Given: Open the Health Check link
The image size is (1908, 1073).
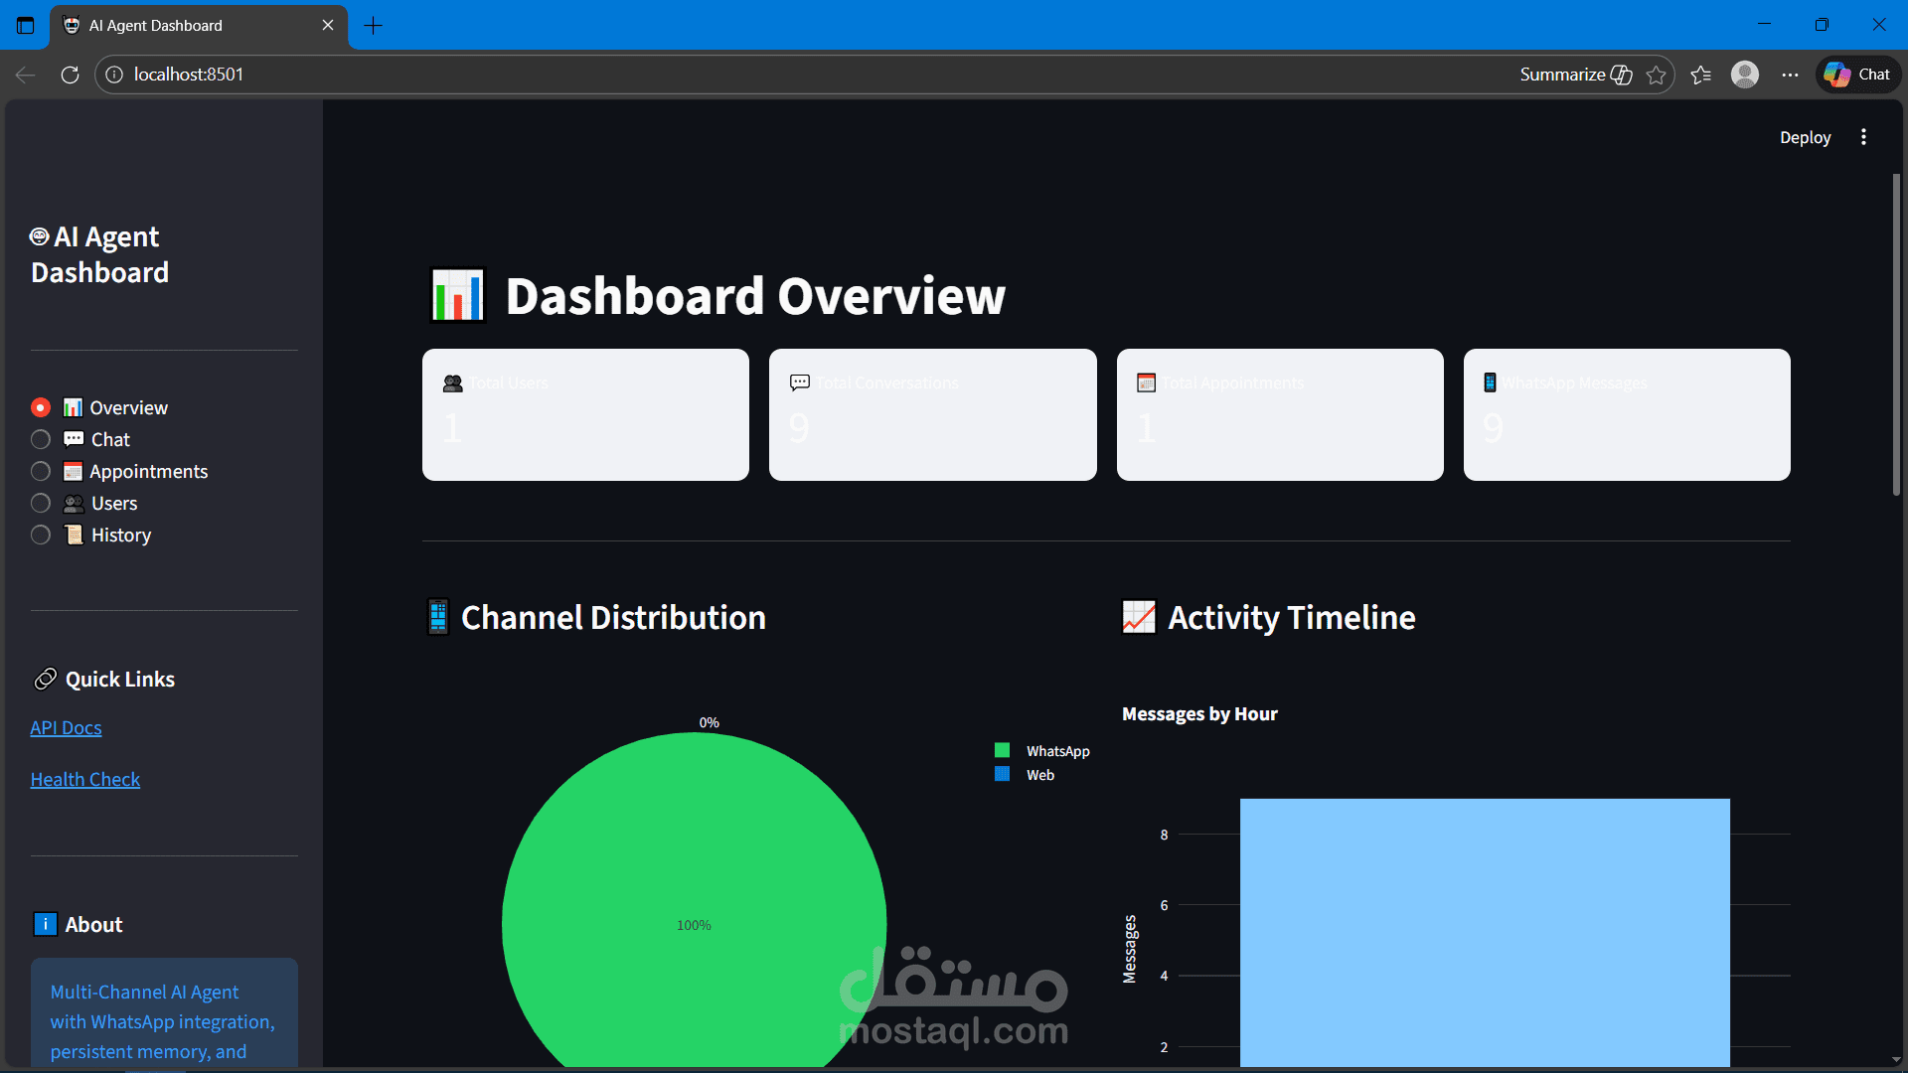Looking at the screenshot, I should tap(85, 779).
